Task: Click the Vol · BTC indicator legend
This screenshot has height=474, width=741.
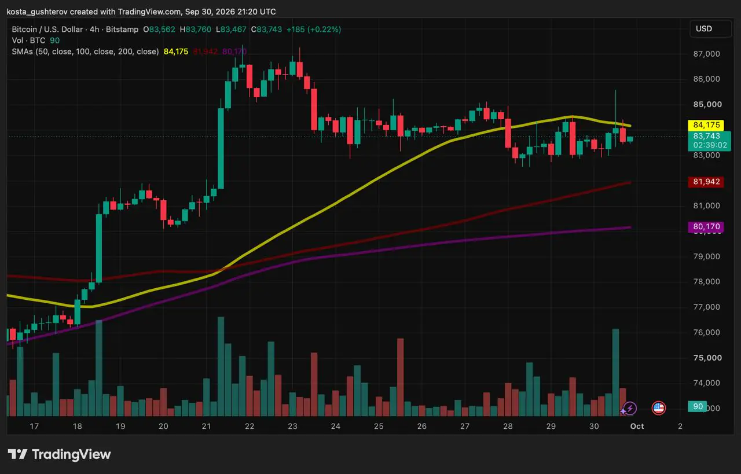Action: click(x=29, y=41)
